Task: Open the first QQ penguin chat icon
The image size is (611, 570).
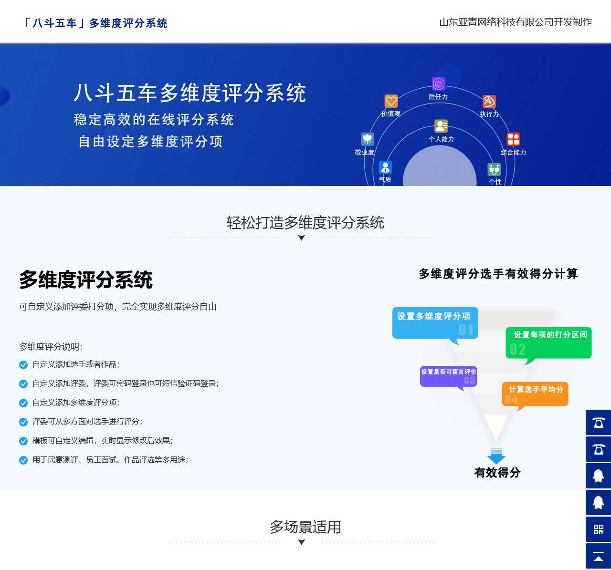Action: pos(599,476)
